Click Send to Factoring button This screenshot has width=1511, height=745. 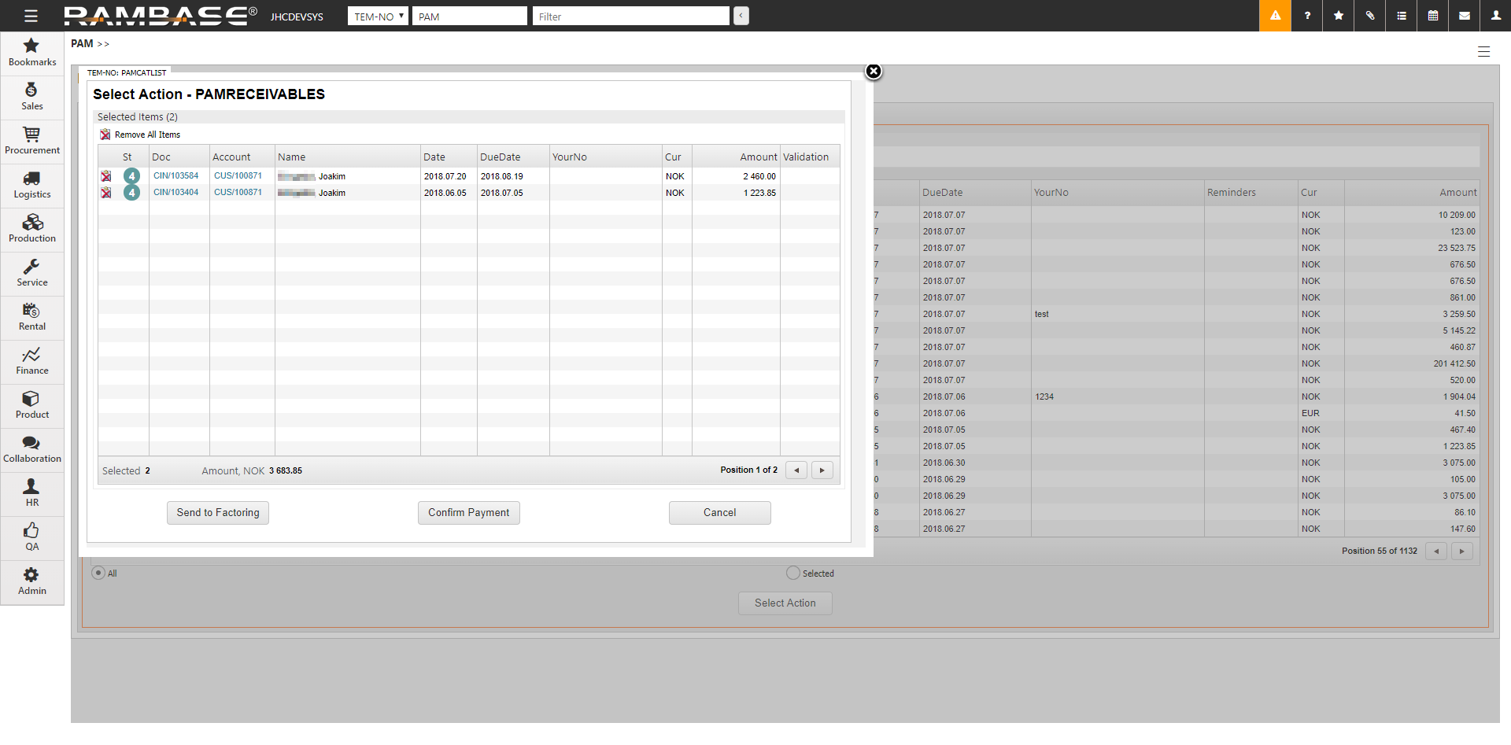click(218, 512)
